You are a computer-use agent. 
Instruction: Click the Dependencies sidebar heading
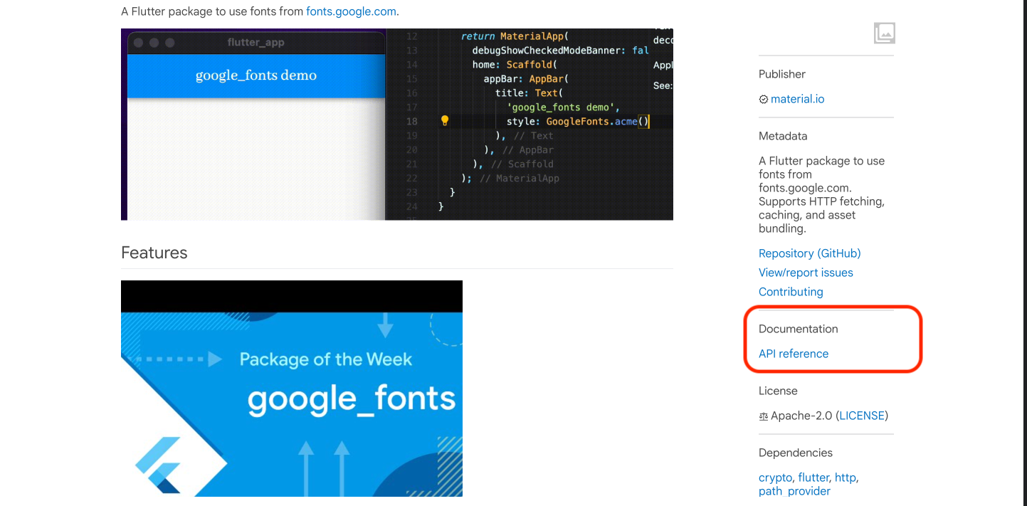pos(796,453)
